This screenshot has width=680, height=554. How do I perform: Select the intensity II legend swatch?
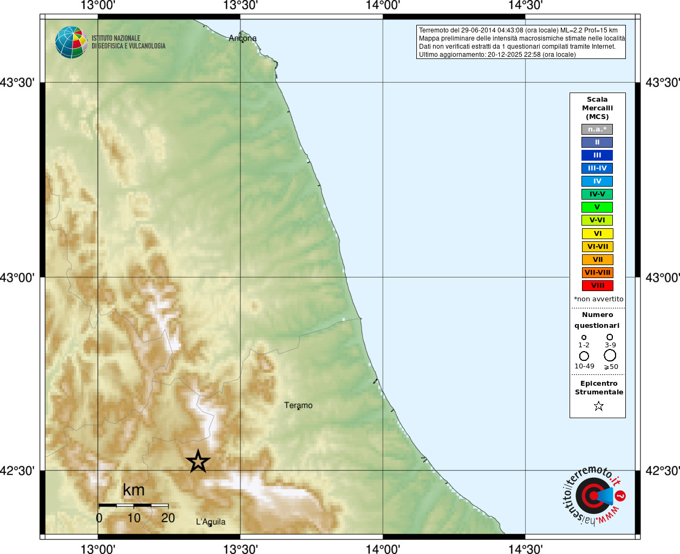(x=597, y=142)
